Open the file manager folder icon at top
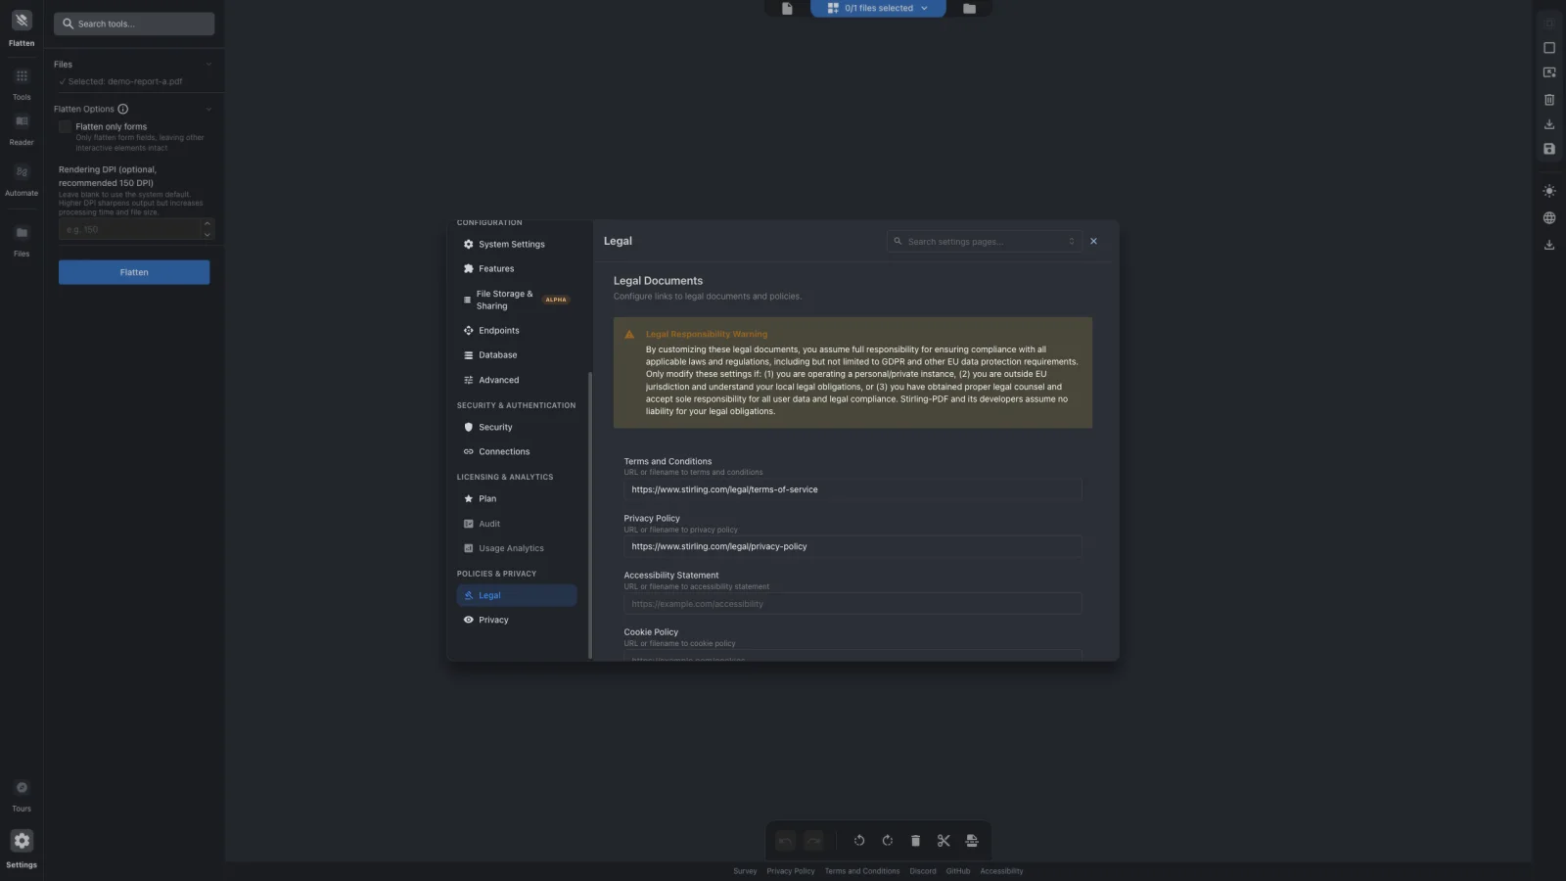Screen dimensions: 1566x881 click(x=969, y=8)
